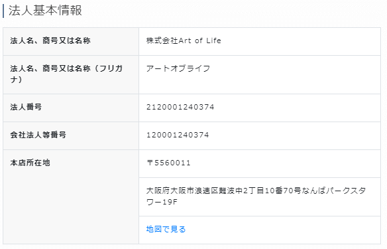Click ワー19F on the second address line
This screenshot has width=387, height=249.
click(162, 202)
